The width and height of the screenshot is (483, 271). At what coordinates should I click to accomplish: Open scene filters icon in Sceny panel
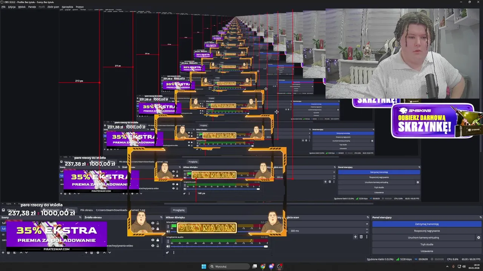click(x=14, y=253)
